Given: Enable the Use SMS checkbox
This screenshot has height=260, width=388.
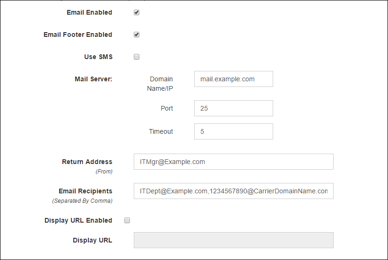Looking at the screenshot, I should click(x=137, y=57).
